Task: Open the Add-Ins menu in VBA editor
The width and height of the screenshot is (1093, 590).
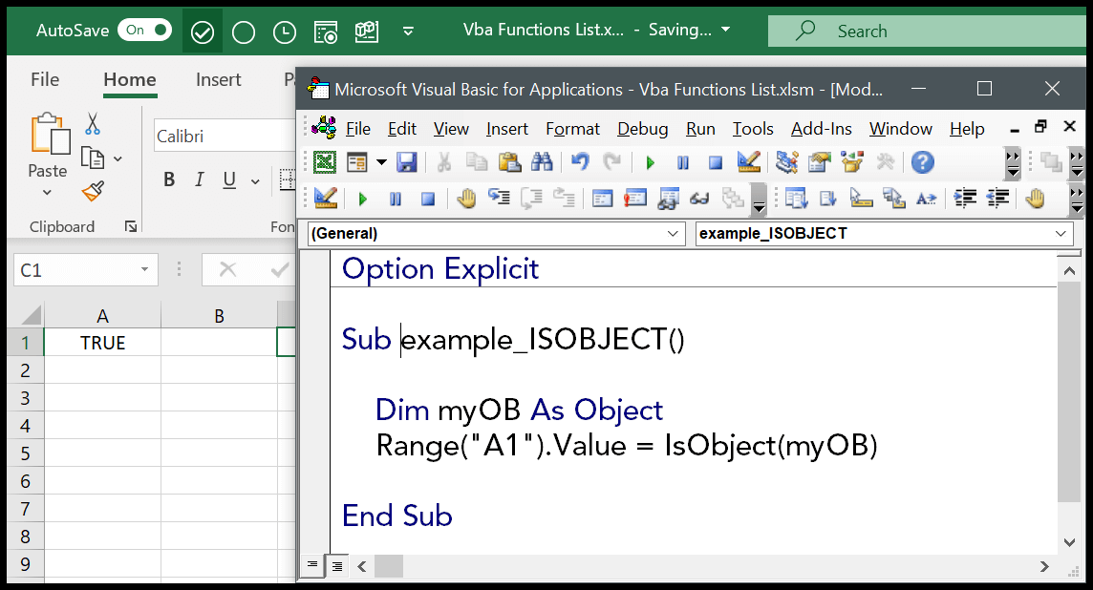Action: pos(821,128)
